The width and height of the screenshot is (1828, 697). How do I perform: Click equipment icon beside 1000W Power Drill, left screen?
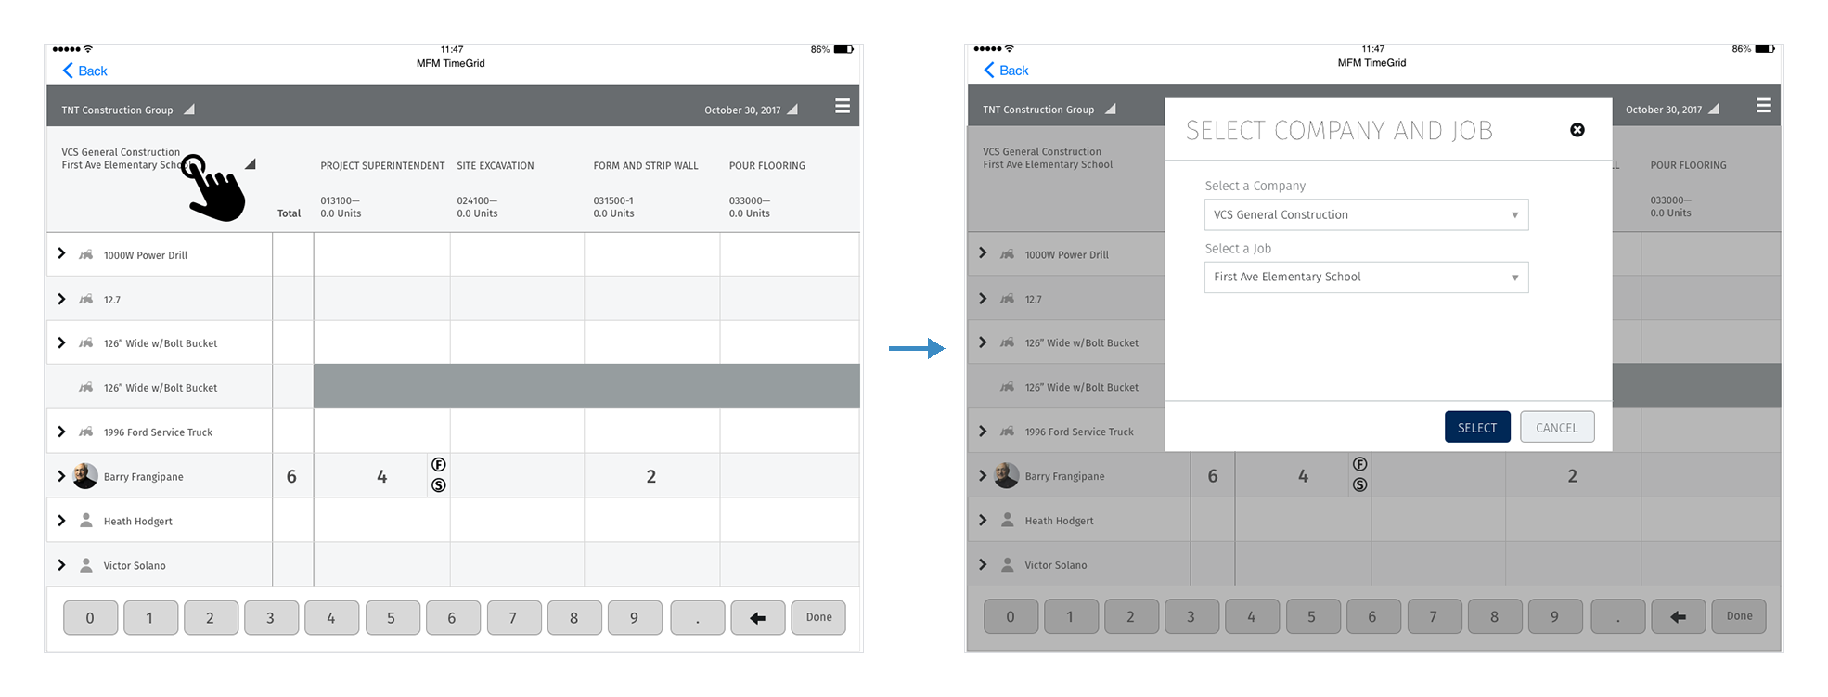(85, 254)
